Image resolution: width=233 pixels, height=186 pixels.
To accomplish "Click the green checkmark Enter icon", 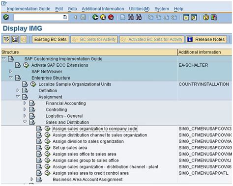I will 6,17.
